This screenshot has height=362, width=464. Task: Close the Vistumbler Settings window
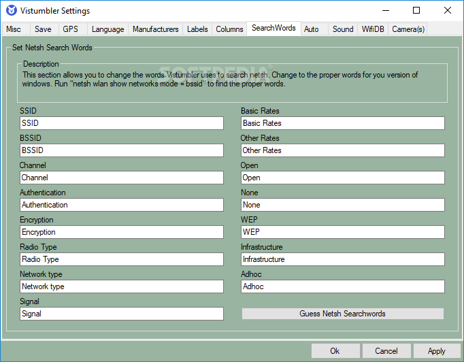pyautogui.click(x=448, y=10)
